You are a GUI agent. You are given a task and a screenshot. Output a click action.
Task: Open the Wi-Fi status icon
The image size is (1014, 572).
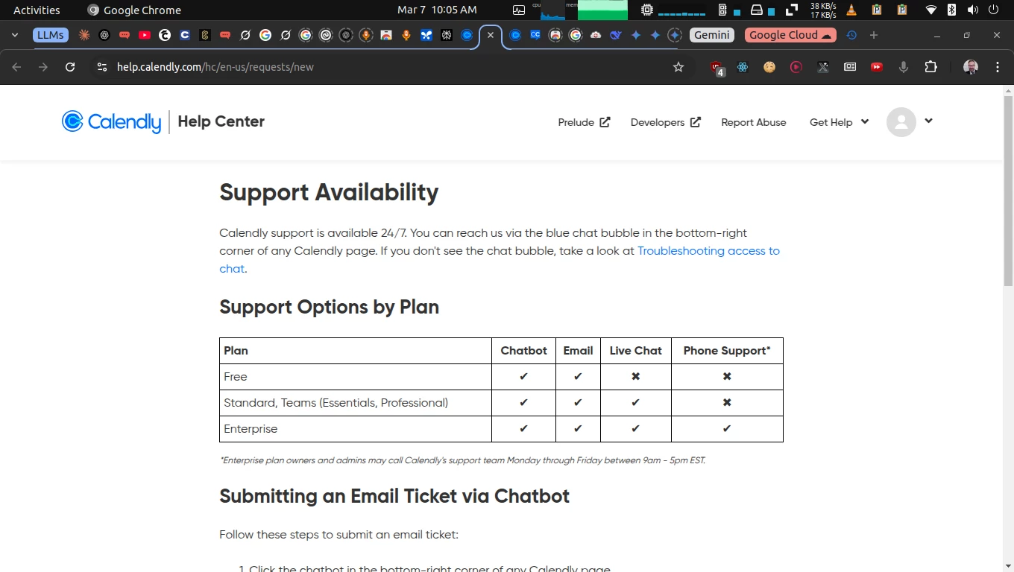tap(930, 10)
